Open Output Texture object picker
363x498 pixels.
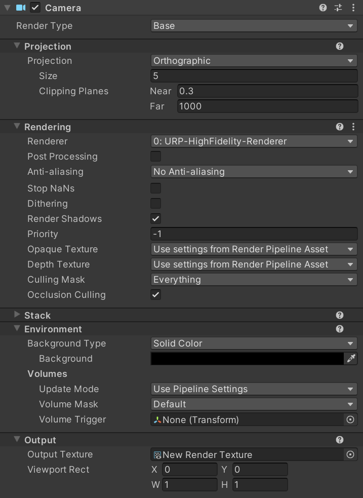[x=350, y=455]
